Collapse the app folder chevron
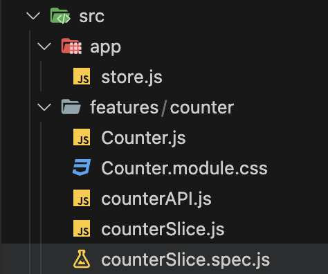Viewport: 328px width, 274px height. pos(44,46)
